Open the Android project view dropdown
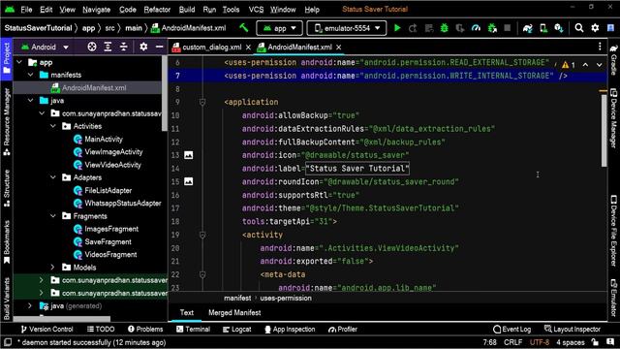This screenshot has height=349, width=620. point(45,47)
